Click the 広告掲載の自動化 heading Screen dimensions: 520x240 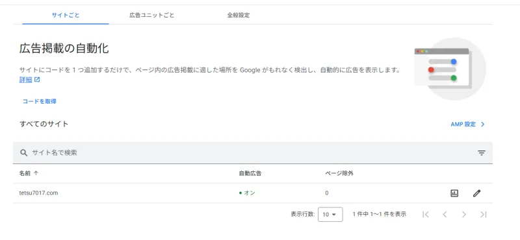[64, 49]
